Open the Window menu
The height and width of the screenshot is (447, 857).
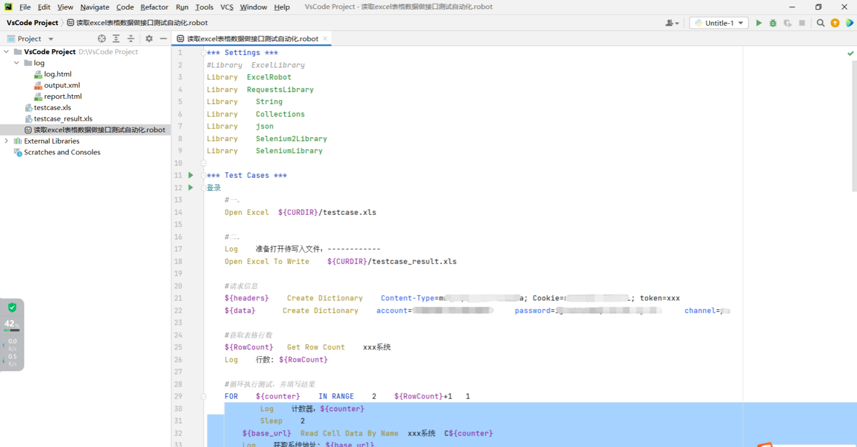pos(253,7)
